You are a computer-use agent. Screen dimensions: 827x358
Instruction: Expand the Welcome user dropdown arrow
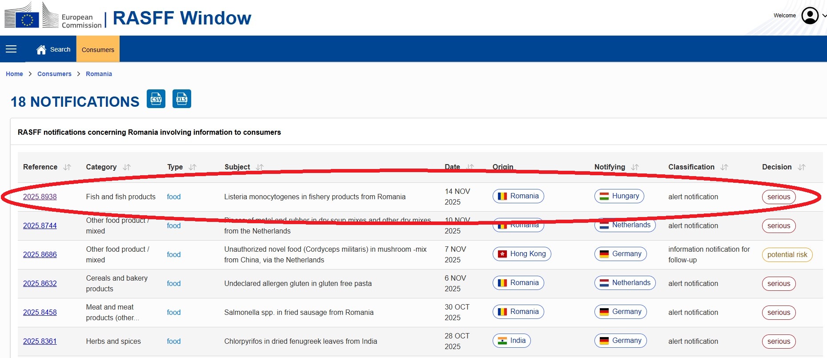(824, 16)
